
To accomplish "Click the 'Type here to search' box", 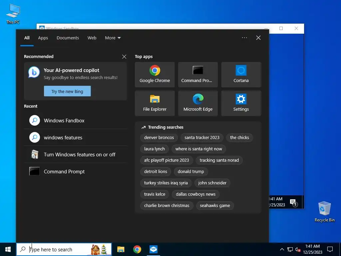I will point(64,249).
